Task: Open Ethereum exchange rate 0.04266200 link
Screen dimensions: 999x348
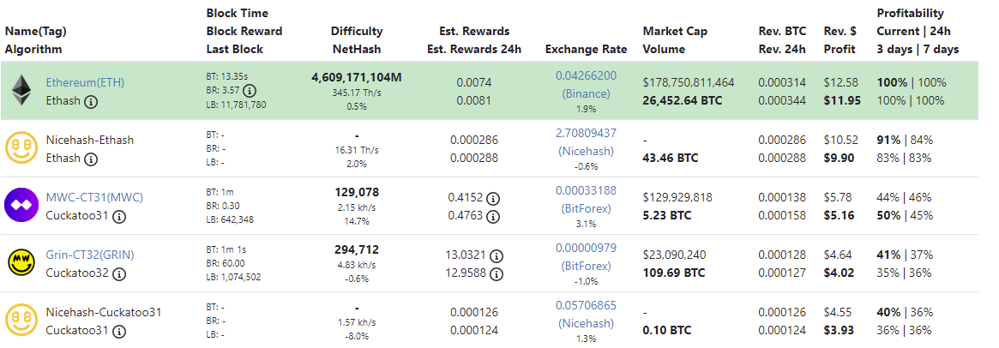Action: tap(587, 75)
